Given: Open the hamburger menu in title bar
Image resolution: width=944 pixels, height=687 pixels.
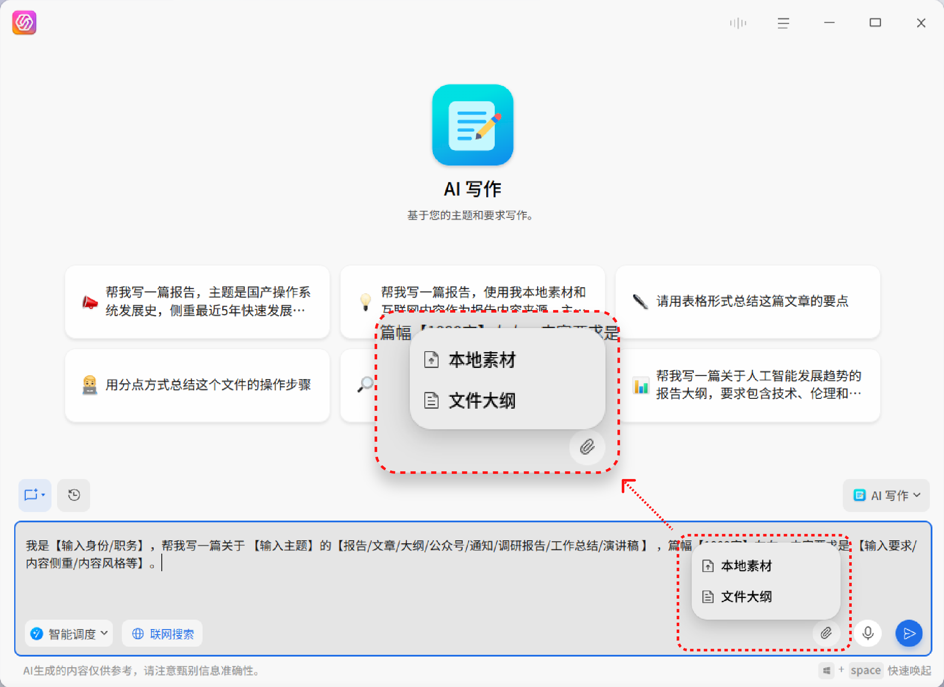Looking at the screenshot, I should pos(783,23).
